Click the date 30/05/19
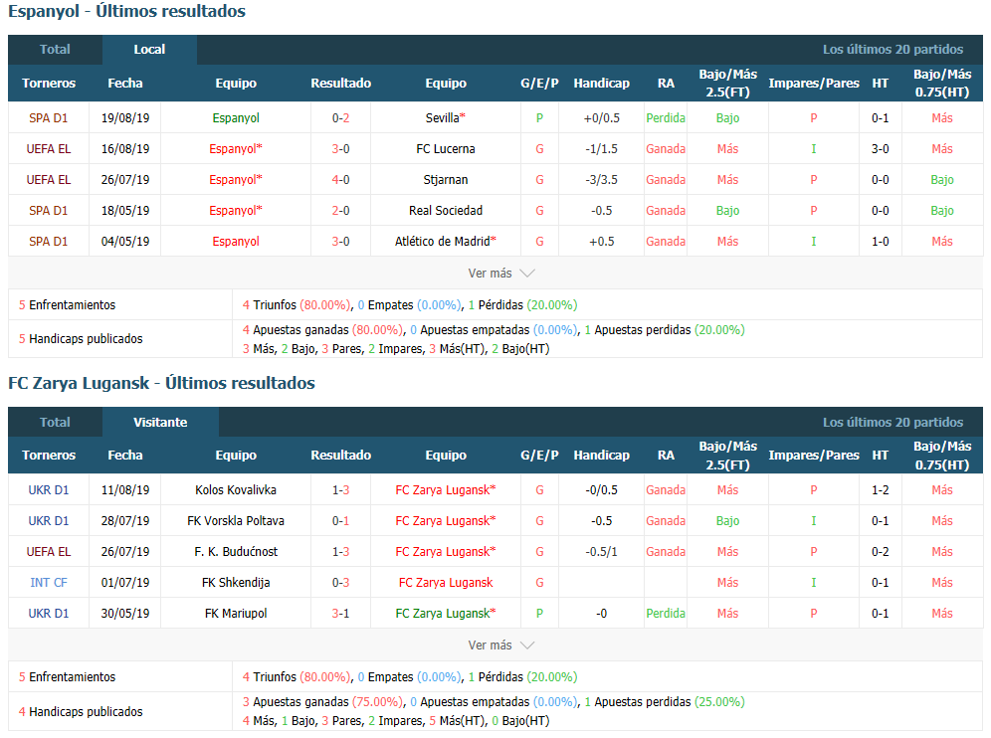Screen dimensions: 991x738 coord(125,614)
